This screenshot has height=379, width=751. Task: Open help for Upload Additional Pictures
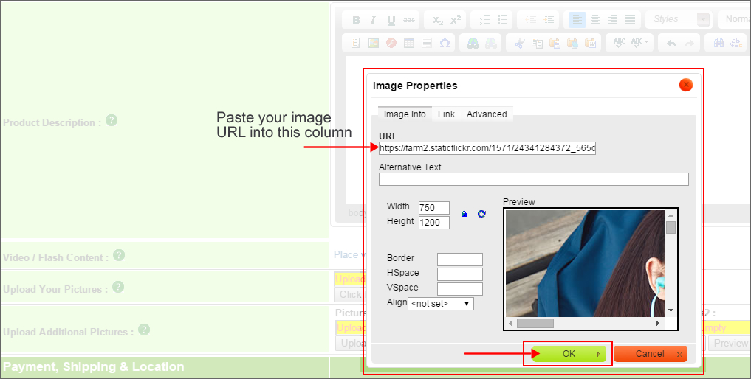[x=144, y=330]
